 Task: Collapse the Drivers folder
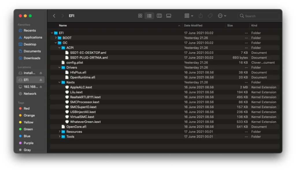pyautogui.click(x=60, y=67)
